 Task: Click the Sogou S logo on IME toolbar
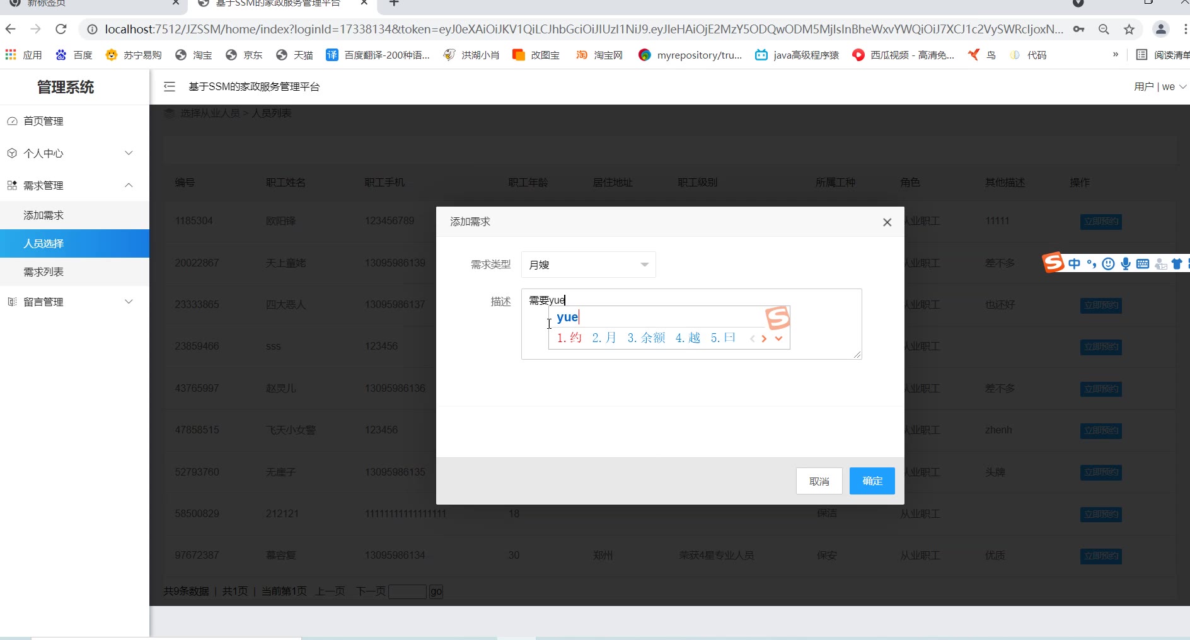(x=1053, y=263)
